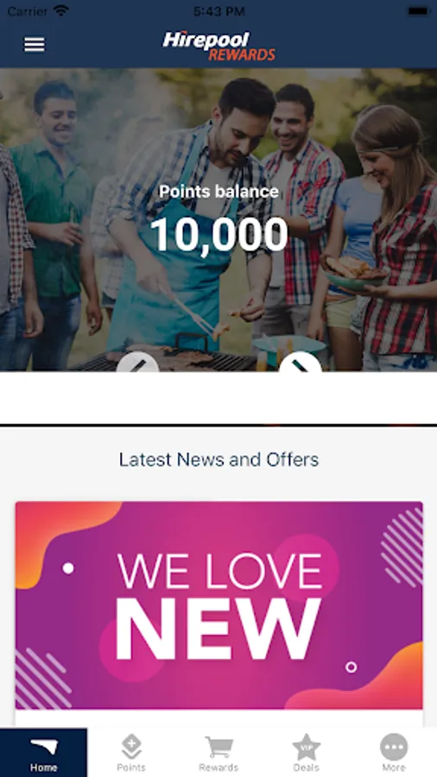Tap the 5:43 PM clock

219,11
